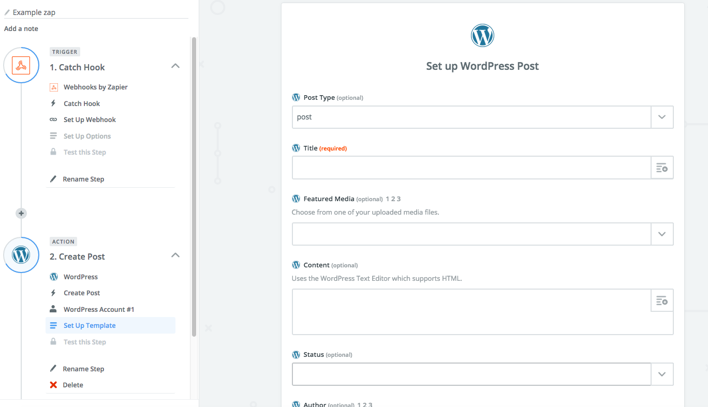Open the Catch Hook sub-item under the trigger

82,103
